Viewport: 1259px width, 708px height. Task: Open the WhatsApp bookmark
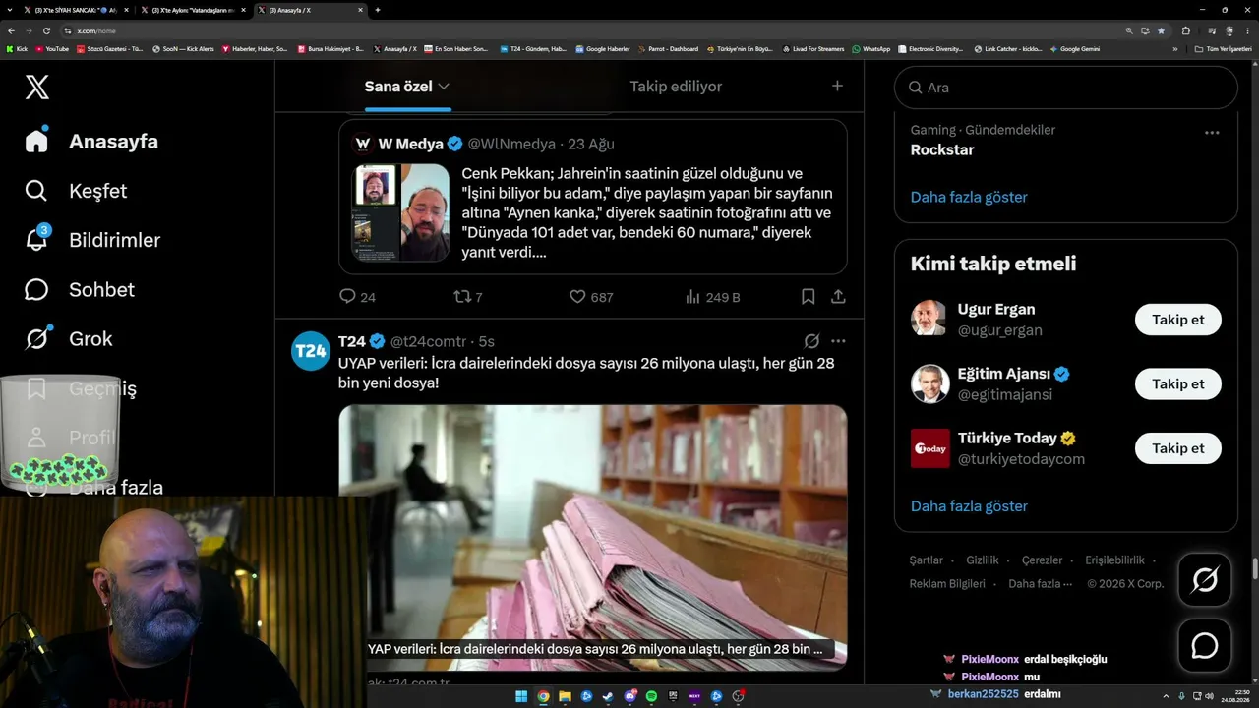pyautogui.click(x=871, y=49)
